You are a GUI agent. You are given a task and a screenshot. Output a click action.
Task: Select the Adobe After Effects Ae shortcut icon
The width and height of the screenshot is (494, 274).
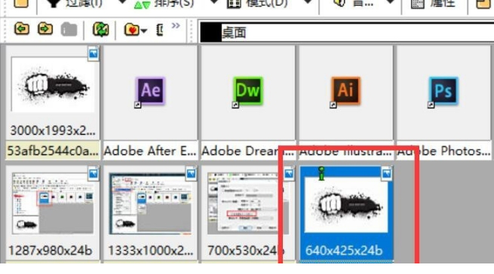point(150,91)
